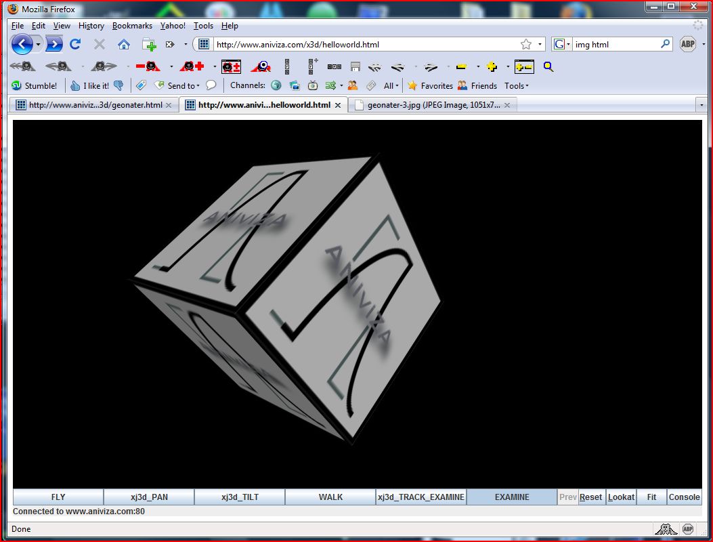Reload the current page
The height and width of the screenshot is (542, 713).
click(75, 44)
